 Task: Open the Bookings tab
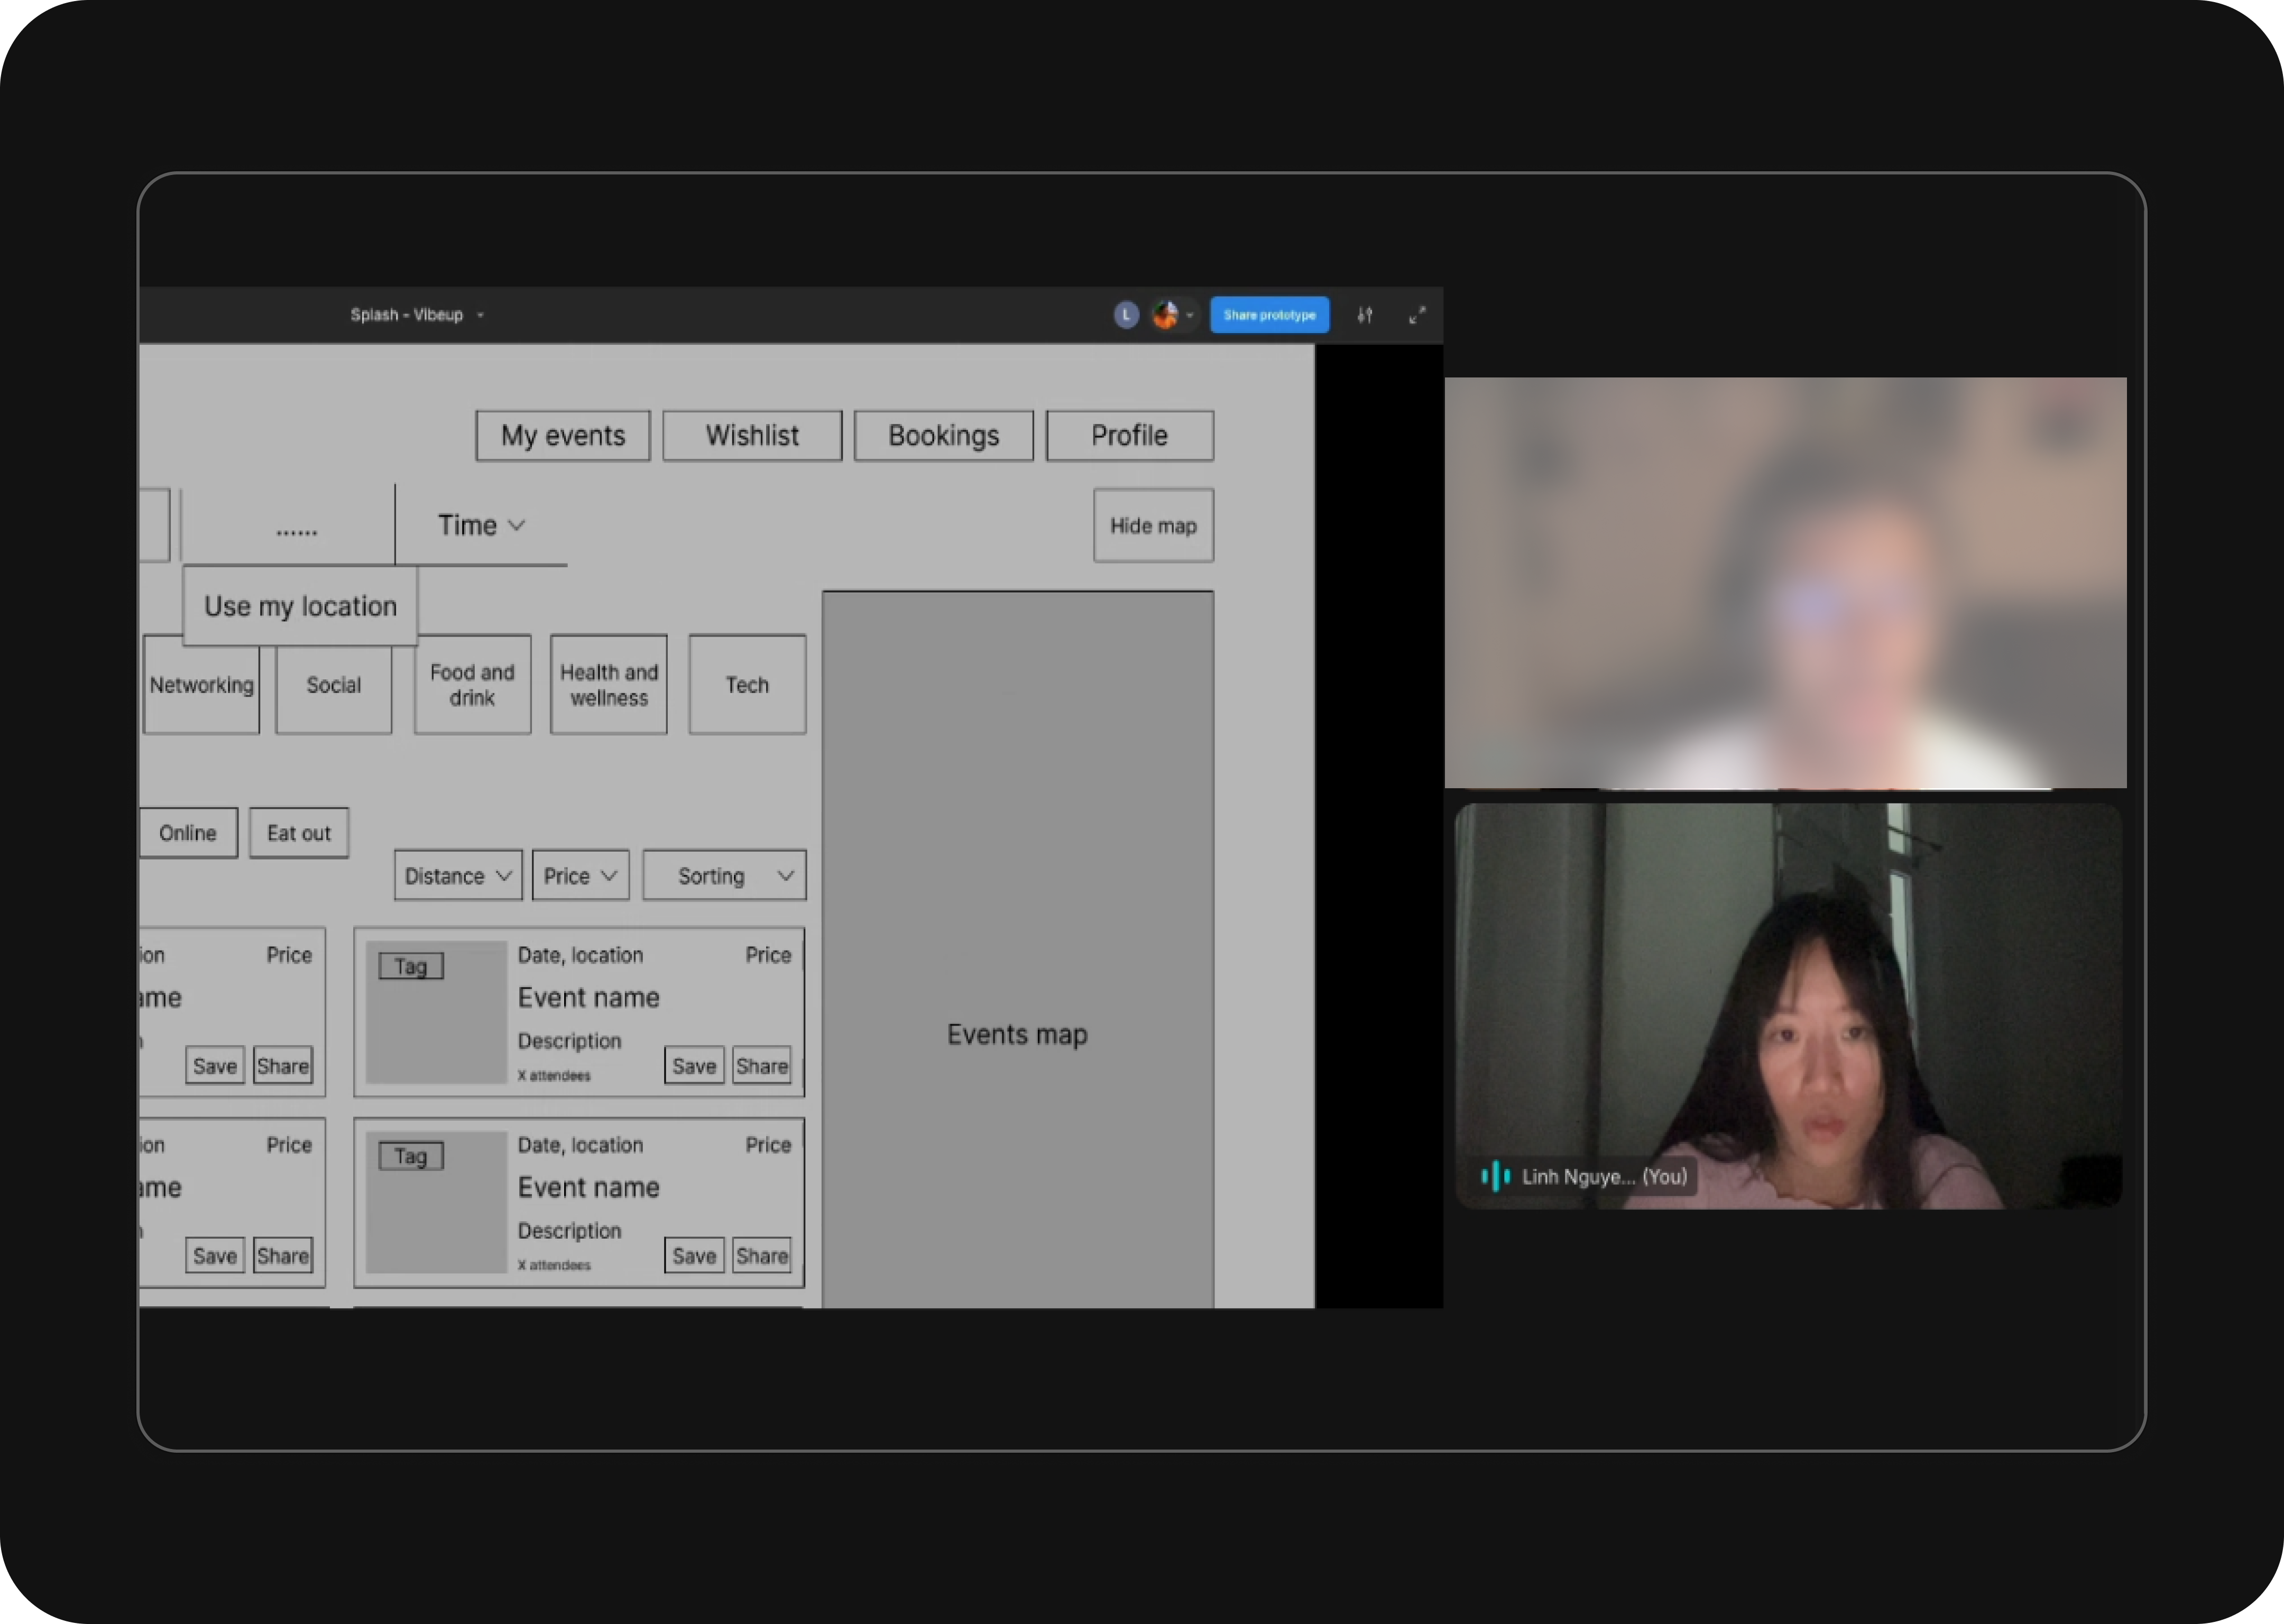[x=943, y=436]
